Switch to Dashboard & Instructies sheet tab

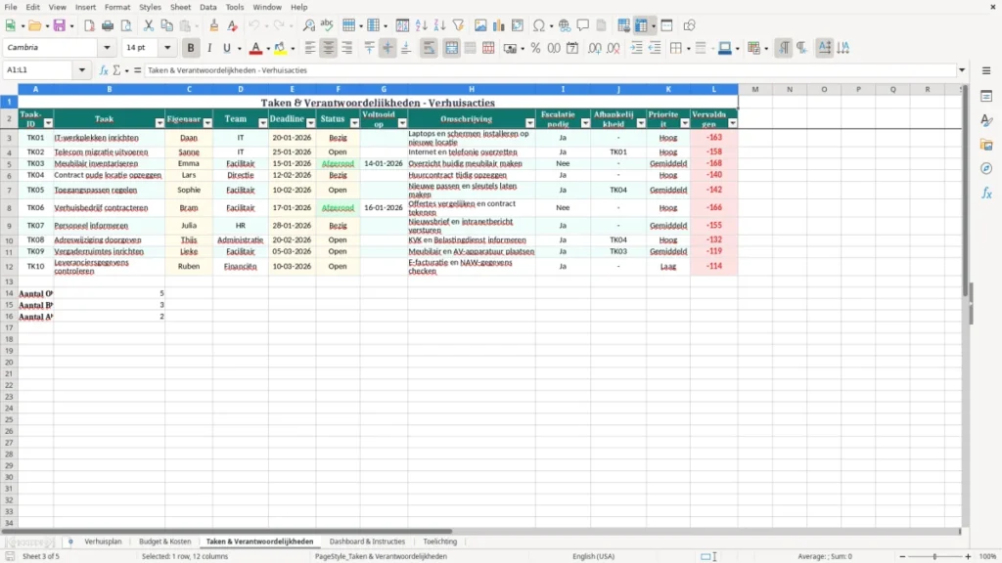click(x=367, y=541)
